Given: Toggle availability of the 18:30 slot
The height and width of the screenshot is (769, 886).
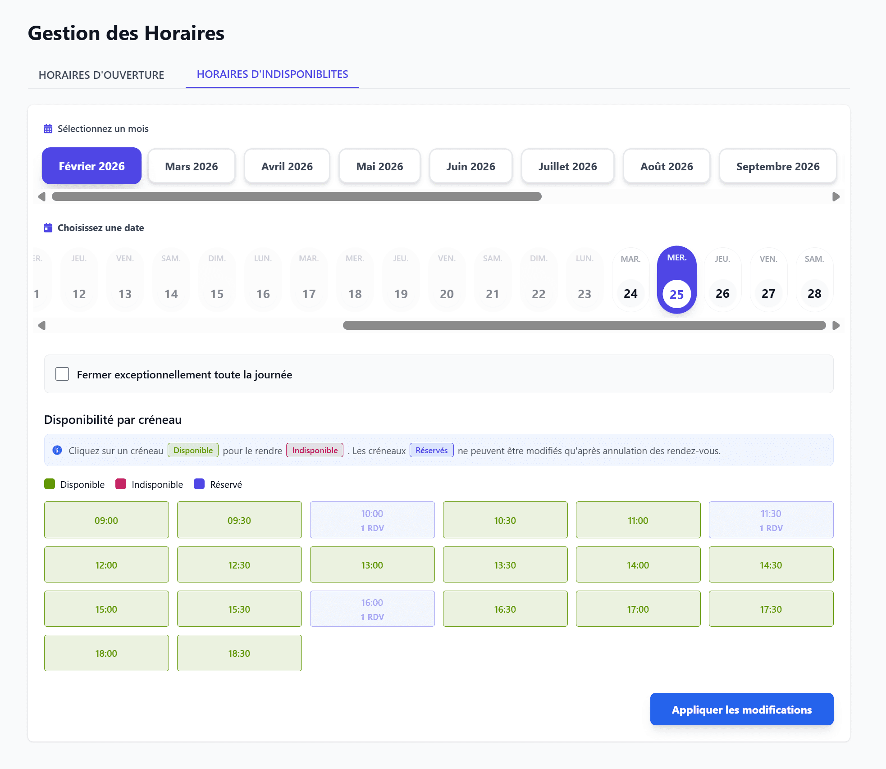Looking at the screenshot, I should coord(239,653).
